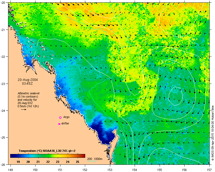Click the '21' color bar tick label
Viewport: 215px width, 172px height.
pos(38,162)
